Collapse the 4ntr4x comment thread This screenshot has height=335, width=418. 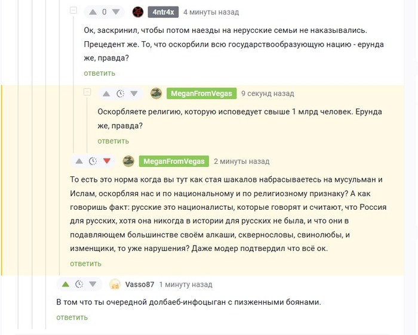[73, 11]
